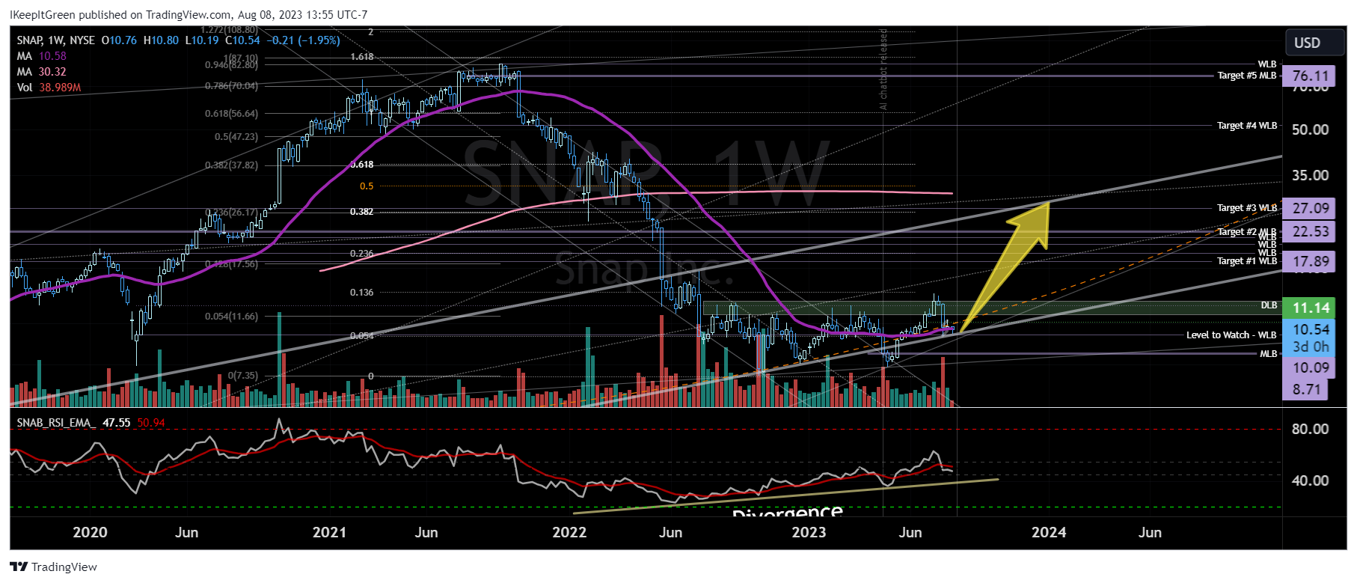1357x583 pixels.
Task: Click the 17.89 price label
Action: coord(1310,261)
